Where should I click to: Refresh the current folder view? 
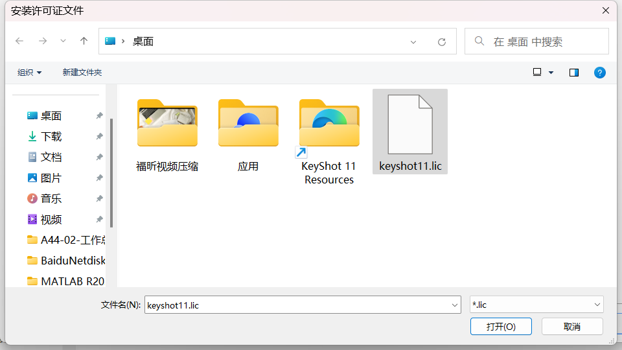[x=442, y=41]
